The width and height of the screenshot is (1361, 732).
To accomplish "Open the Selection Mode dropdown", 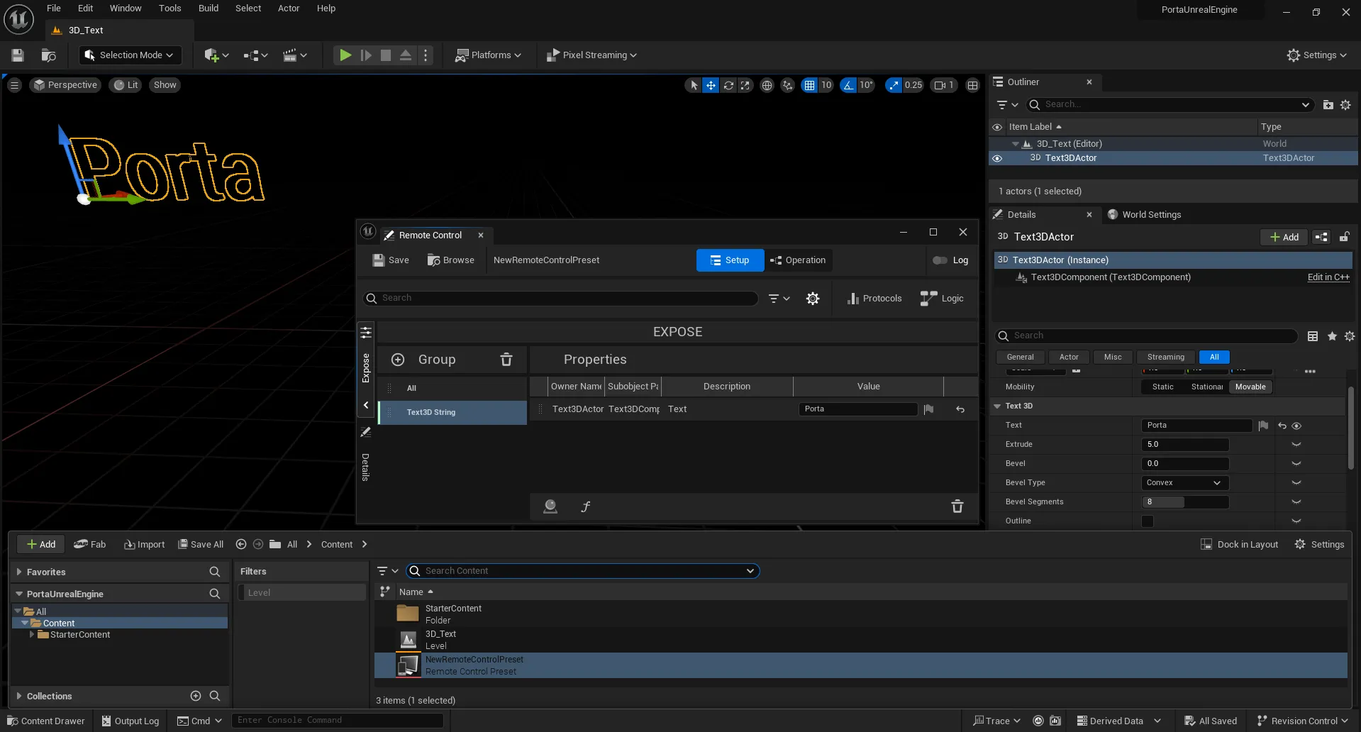I will [130, 55].
